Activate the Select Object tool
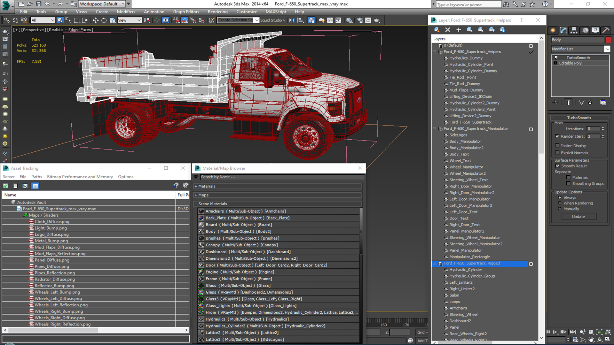Viewport: 614px width, 345px height. 60,20
